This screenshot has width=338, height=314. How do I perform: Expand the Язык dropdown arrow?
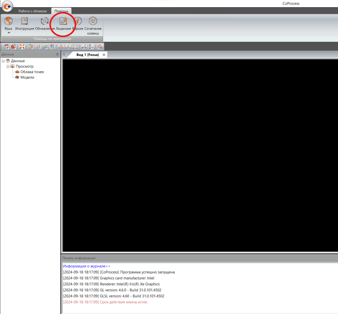(9, 33)
